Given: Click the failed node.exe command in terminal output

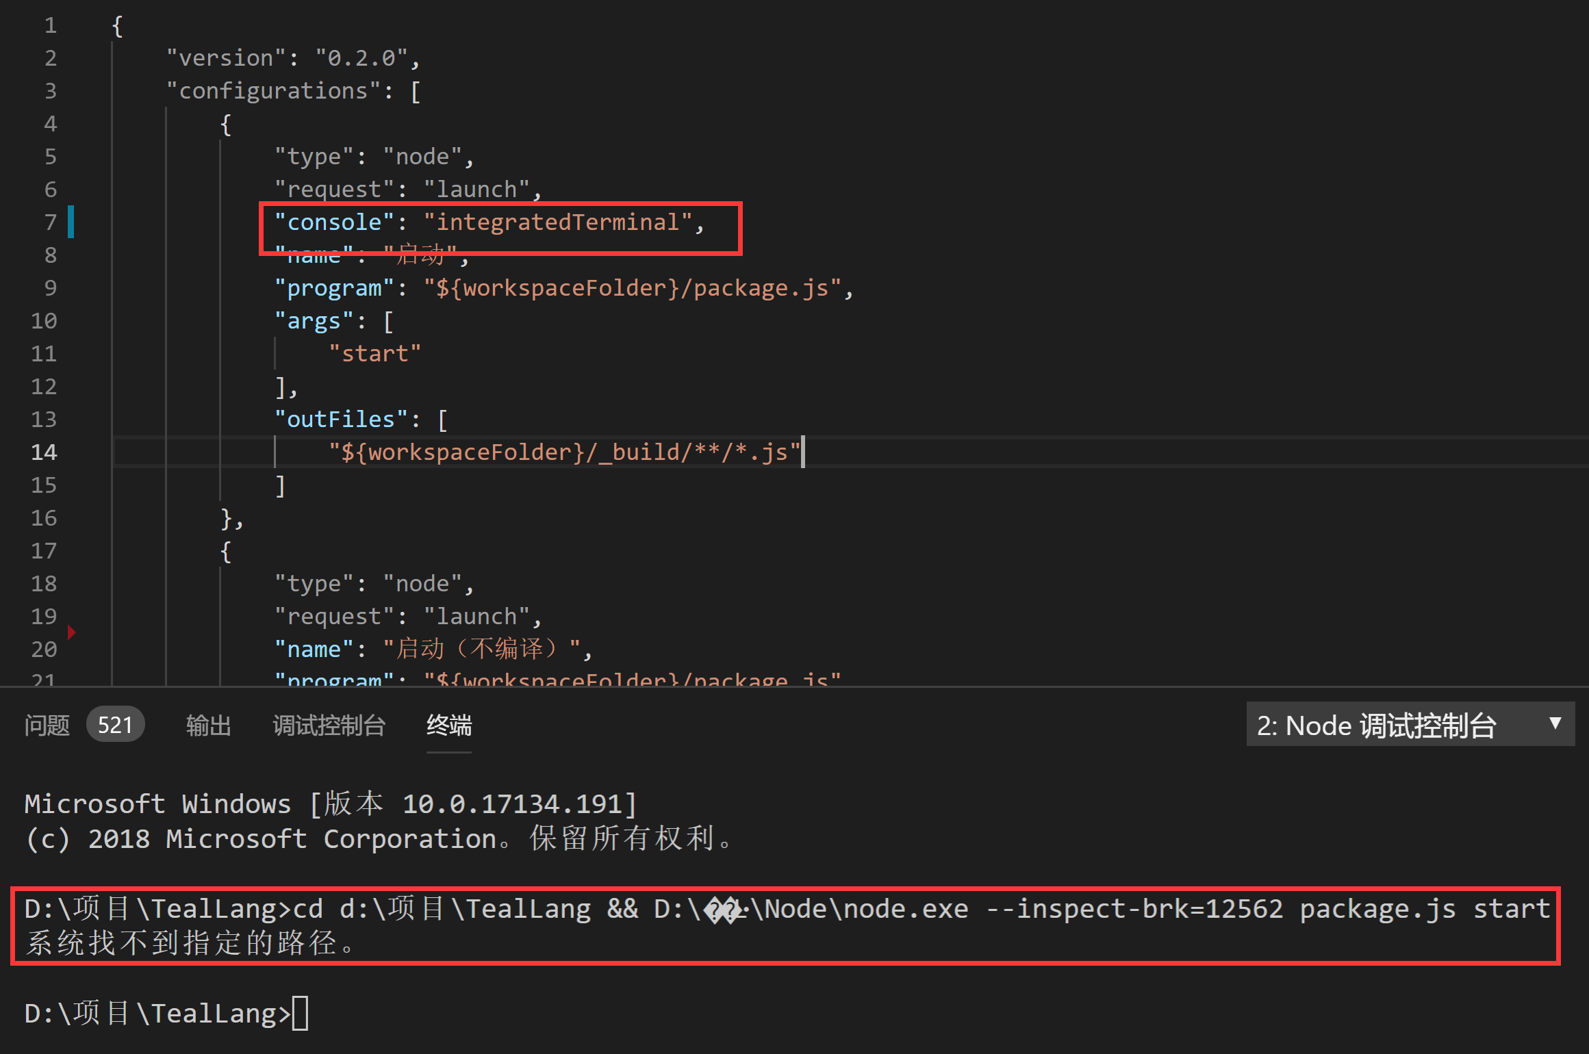Looking at the screenshot, I should (787, 908).
